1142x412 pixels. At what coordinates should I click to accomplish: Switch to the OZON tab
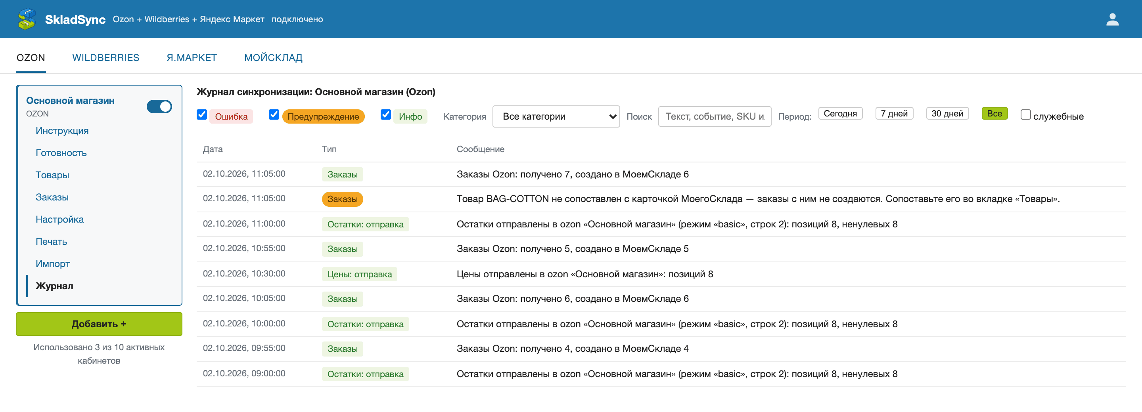[31, 57]
